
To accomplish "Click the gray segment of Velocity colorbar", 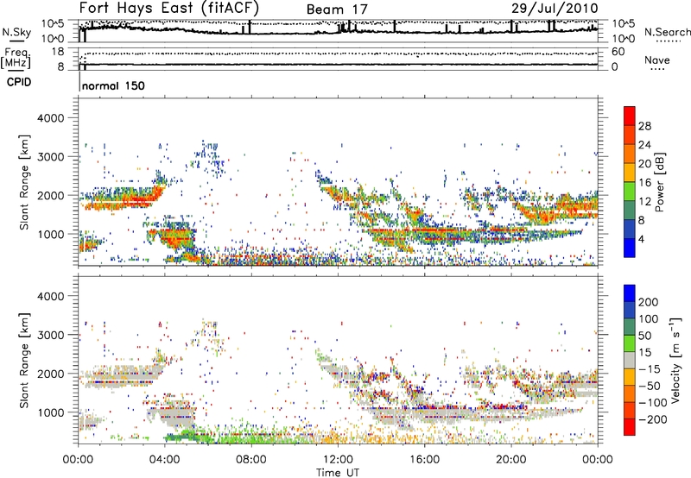I will tap(630, 361).
